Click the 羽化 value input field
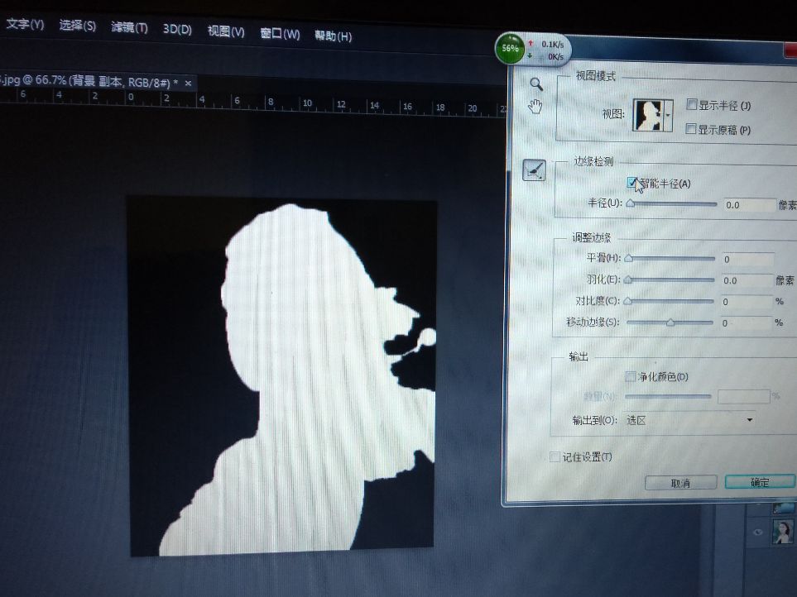 (747, 281)
